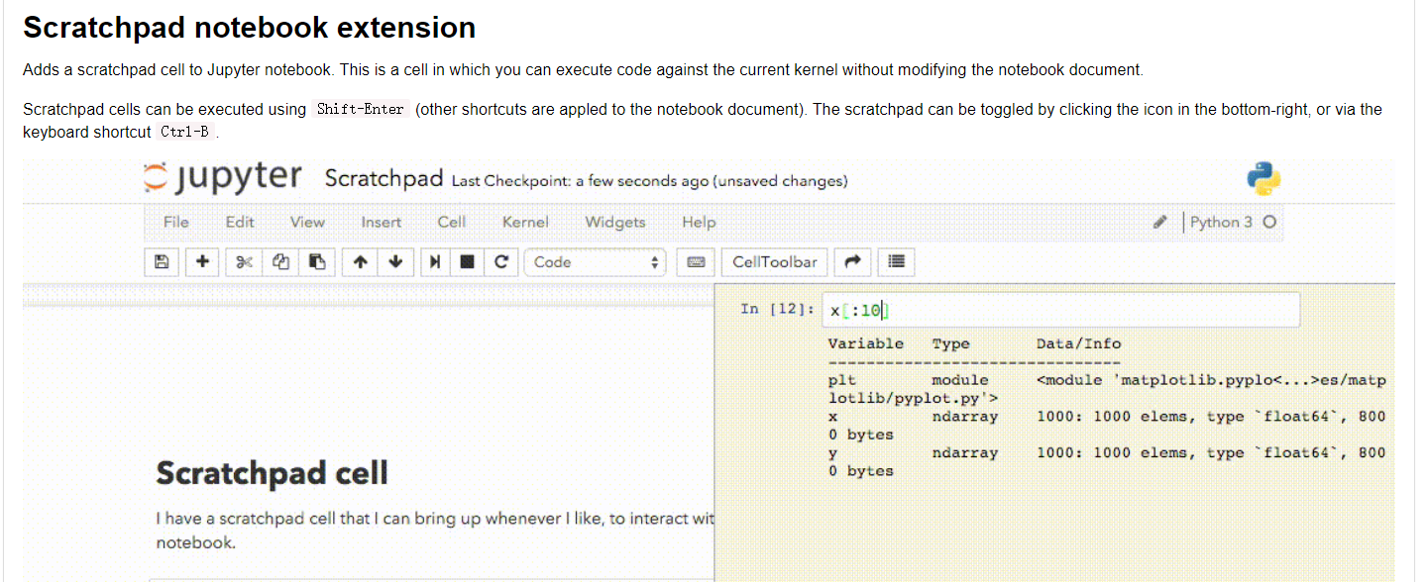Open the Kernel menu
The width and height of the screenshot is (1428, 582).
[525, 222]
